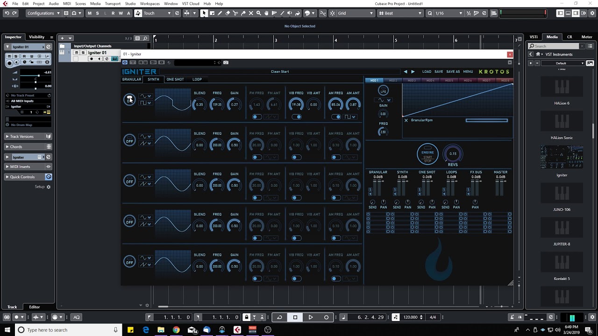598x336 pixels.
Task: Switch to the LOOP tab in Igniter
Action: coord(197,79)
